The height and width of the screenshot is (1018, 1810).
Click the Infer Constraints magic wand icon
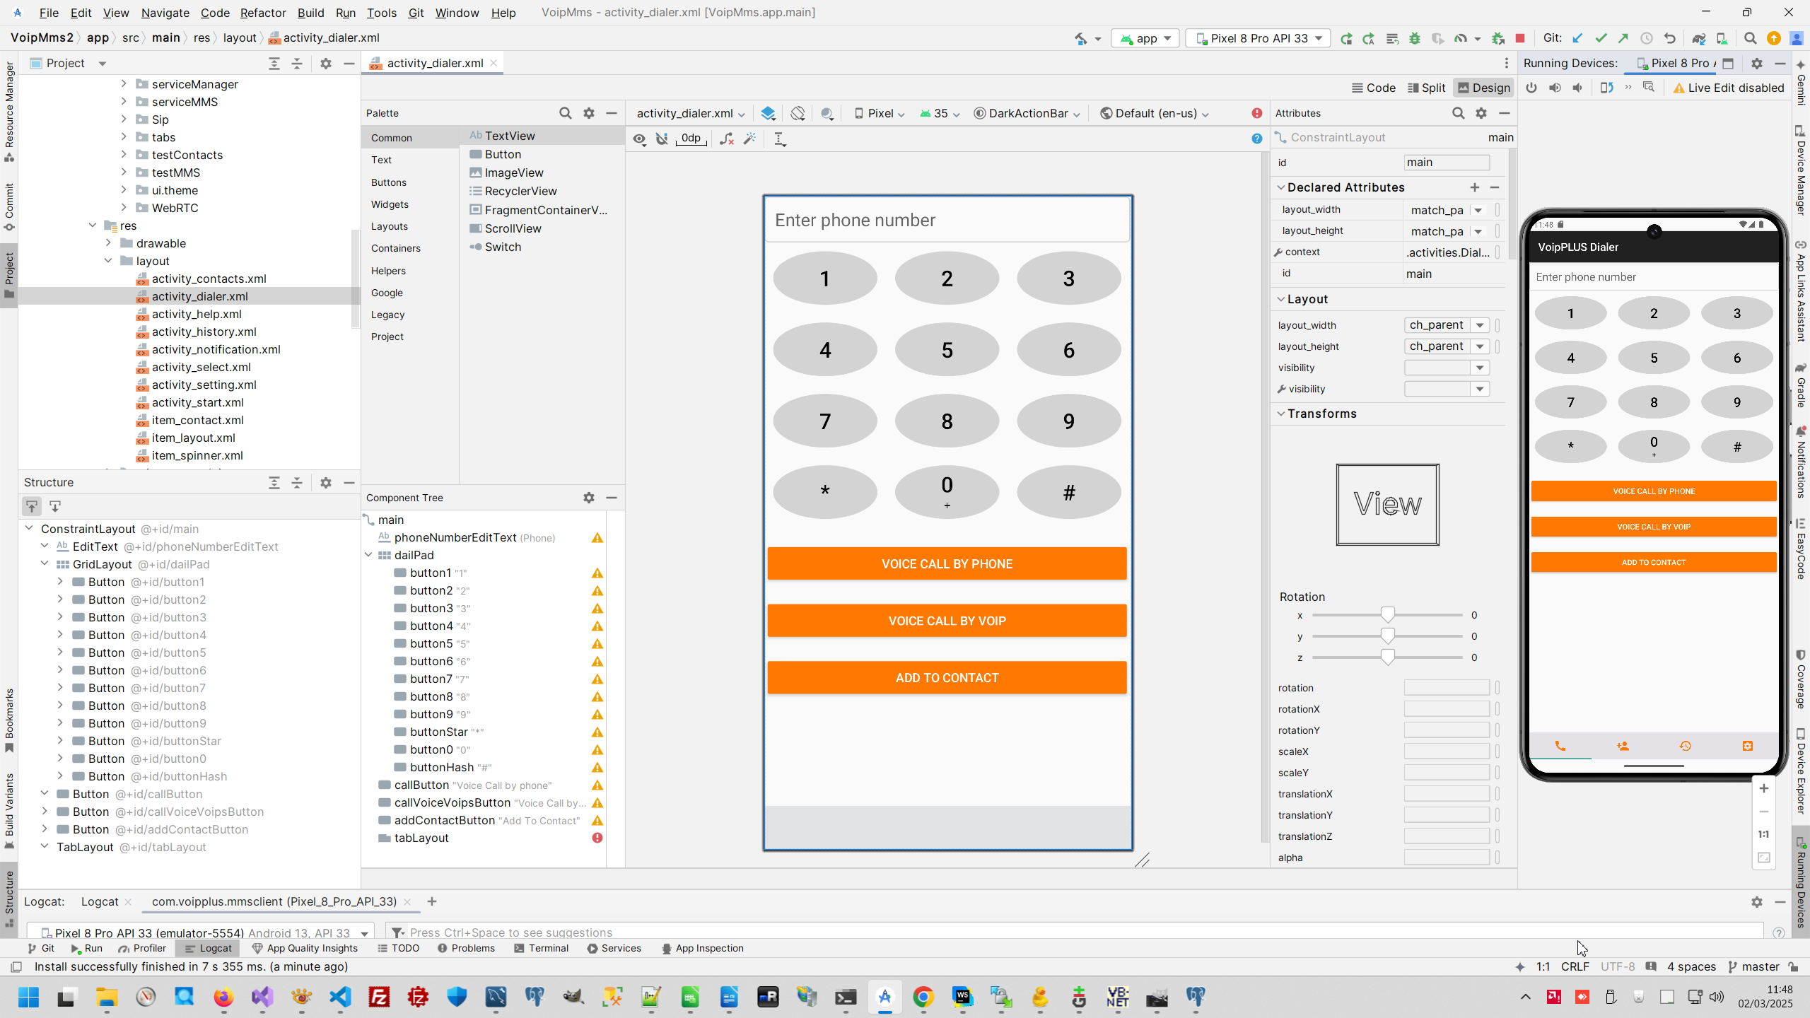(749, 139)
